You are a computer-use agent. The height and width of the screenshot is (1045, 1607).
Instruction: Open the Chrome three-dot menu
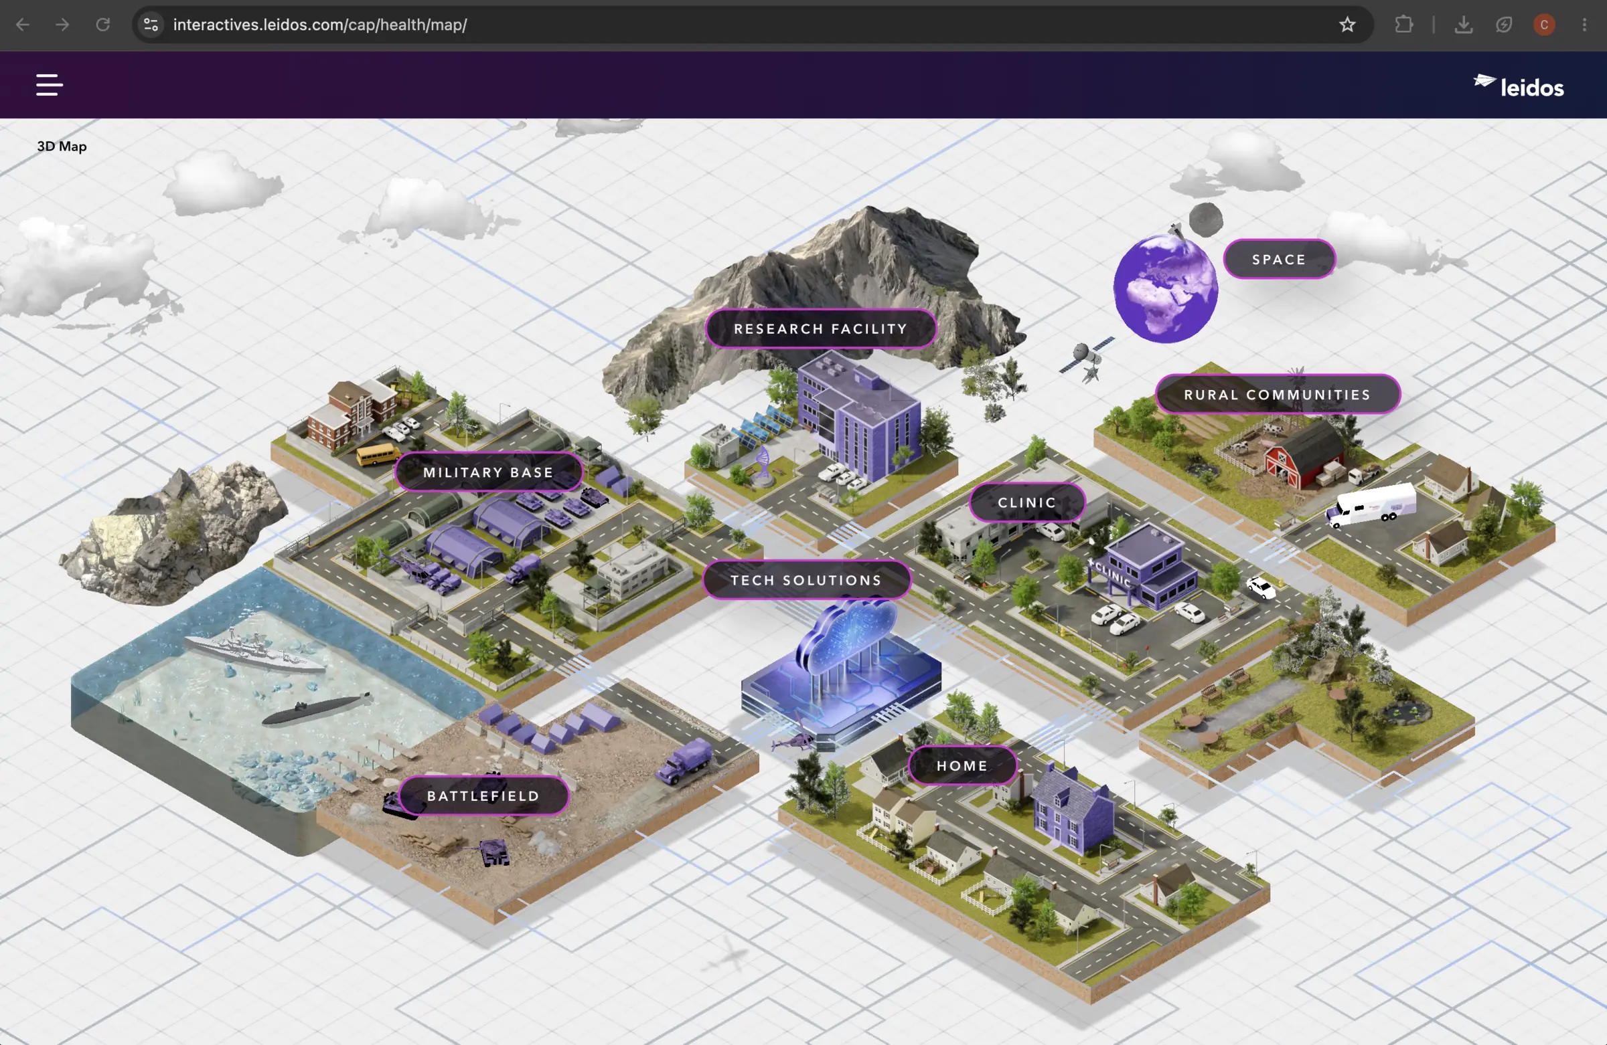(1584, 25)
